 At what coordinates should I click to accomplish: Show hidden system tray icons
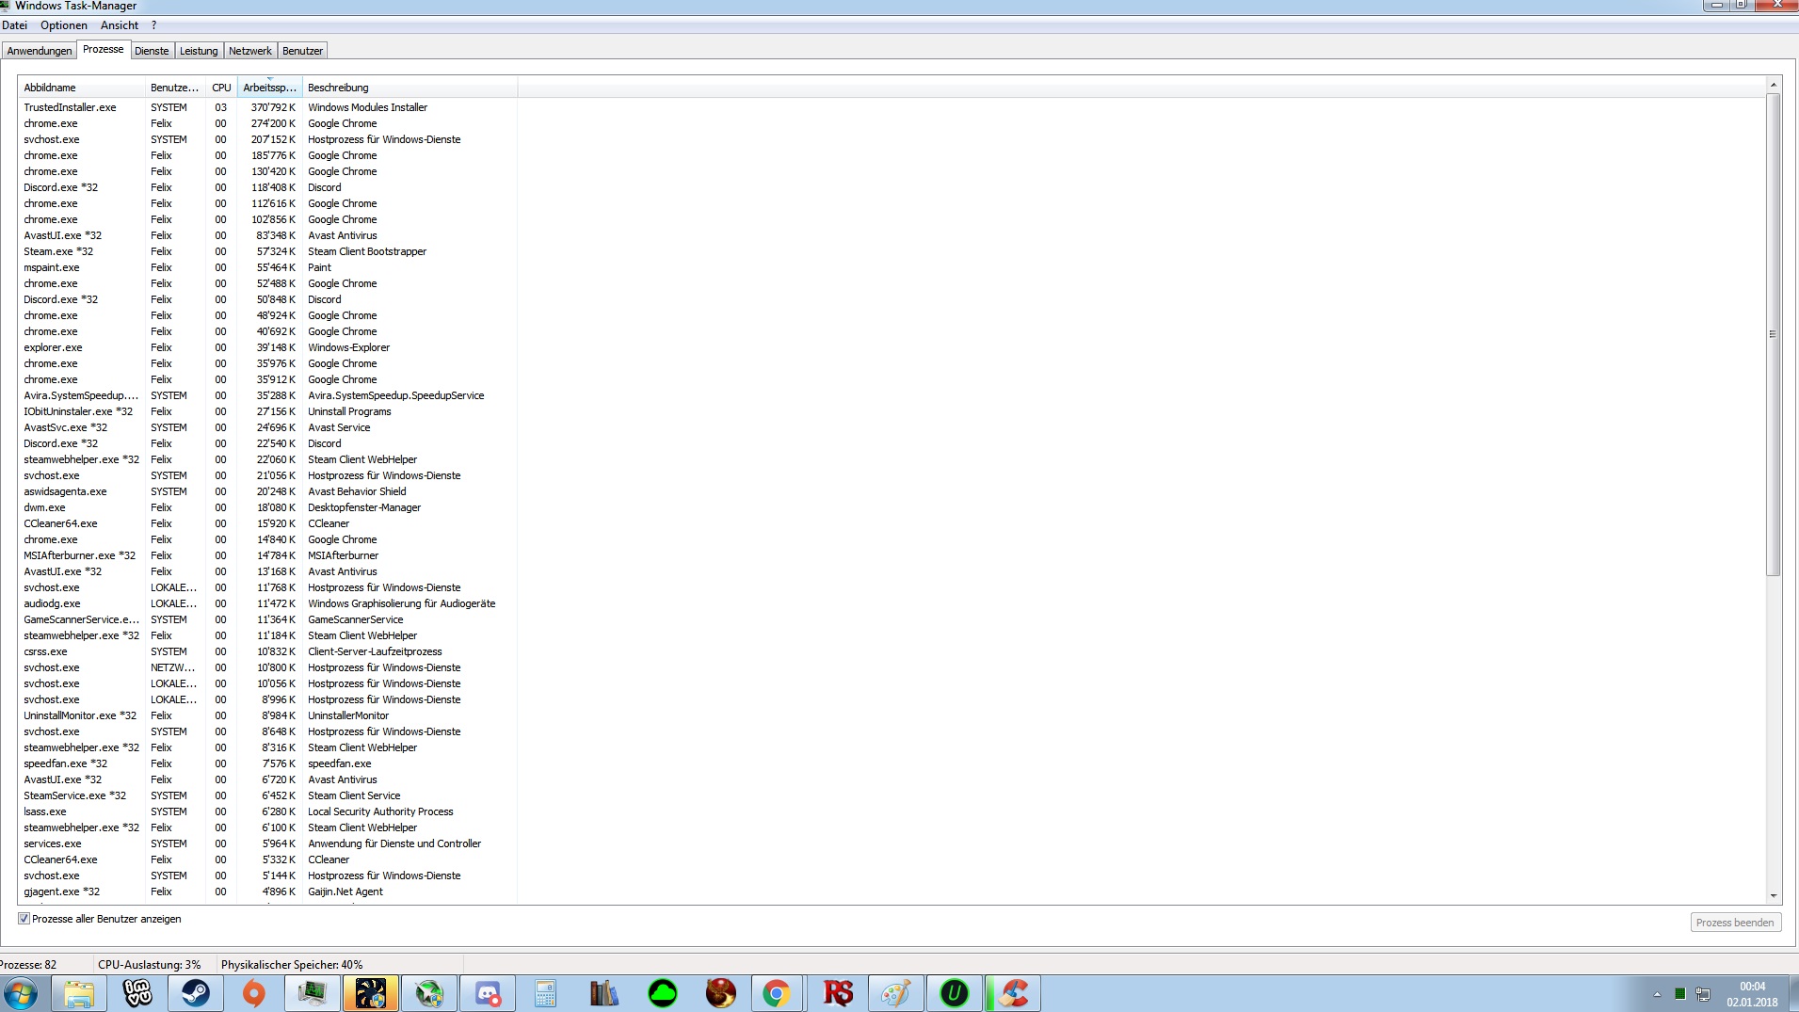(x=1657, y=994)
